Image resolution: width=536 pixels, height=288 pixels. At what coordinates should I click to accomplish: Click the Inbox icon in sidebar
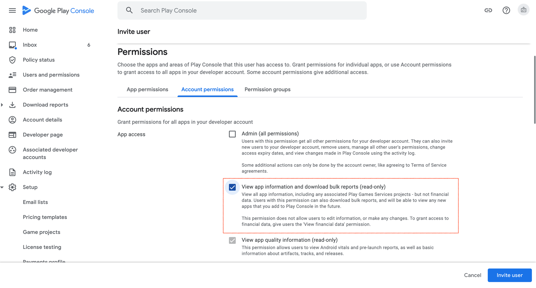click(12, 45)
